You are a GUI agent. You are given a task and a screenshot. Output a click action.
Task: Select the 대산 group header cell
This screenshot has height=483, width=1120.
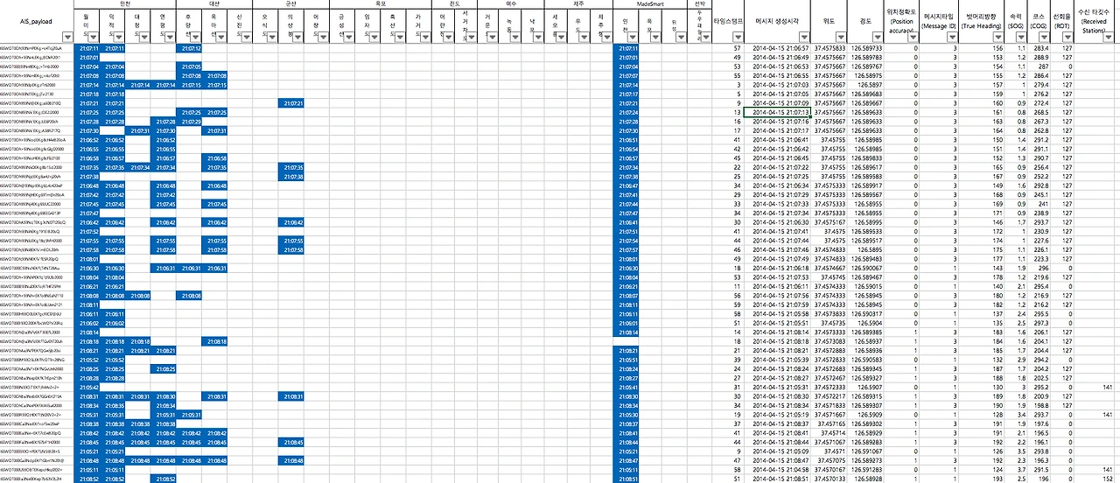point(216,4)
